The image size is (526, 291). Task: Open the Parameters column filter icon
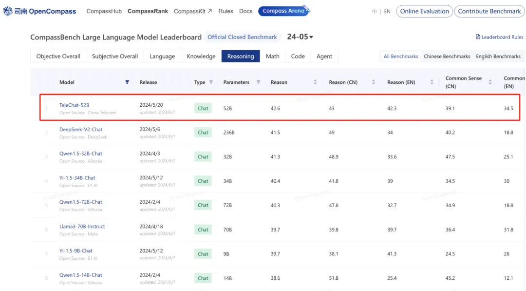(258, 82)
